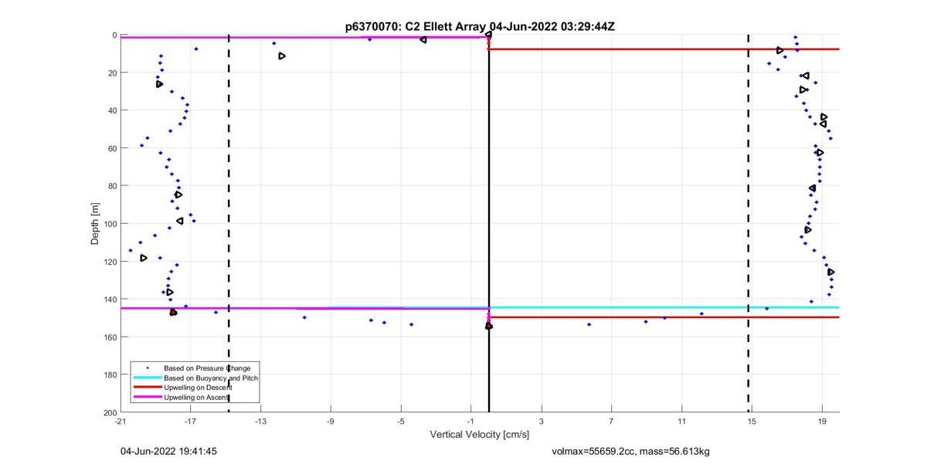Click legend entry 'Based on Buoyancy and Pitch'

pos(211,378)
